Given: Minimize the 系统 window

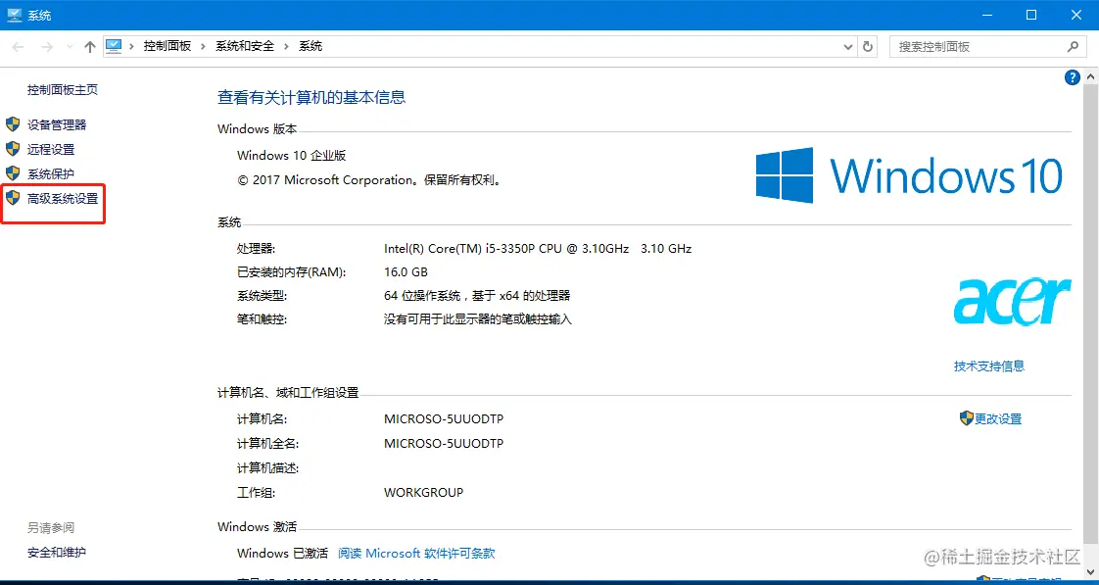Looking at the screenshot, I should click(x=986, y=15).
